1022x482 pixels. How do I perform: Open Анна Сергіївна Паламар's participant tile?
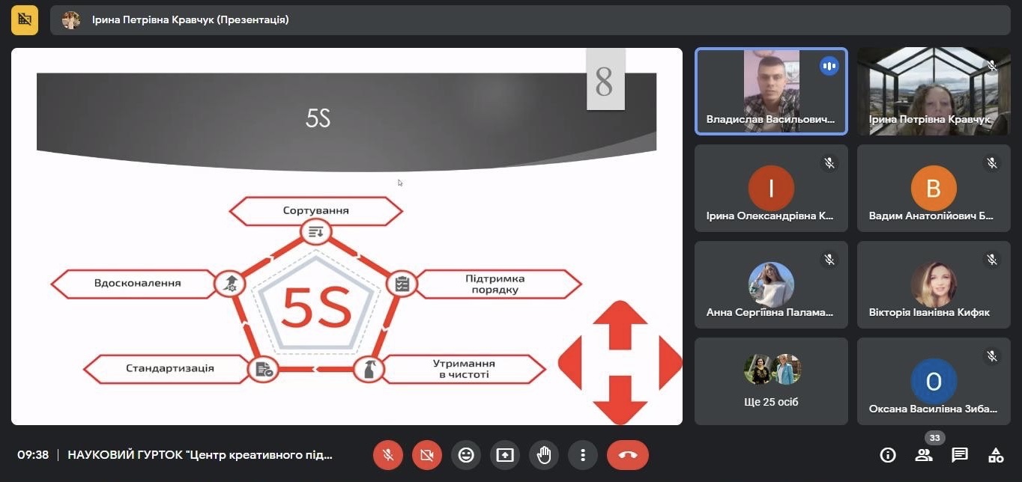[771, 284]
